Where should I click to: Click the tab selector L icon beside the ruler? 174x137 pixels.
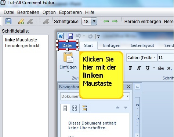(x=137, y=87)
